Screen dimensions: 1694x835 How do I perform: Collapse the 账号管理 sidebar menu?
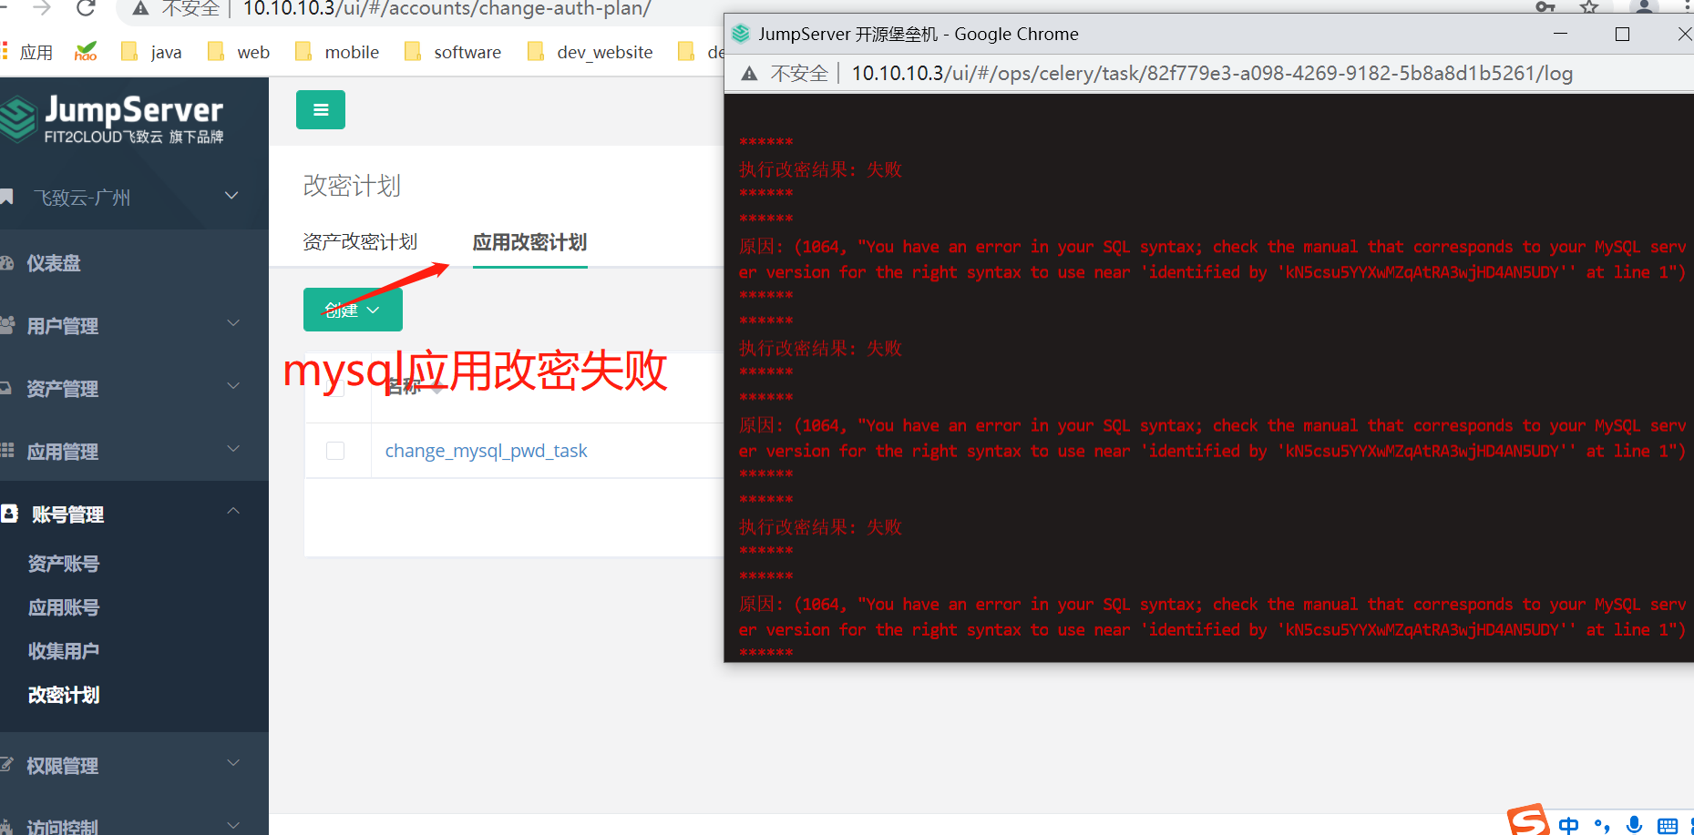(x=134, y=514)
